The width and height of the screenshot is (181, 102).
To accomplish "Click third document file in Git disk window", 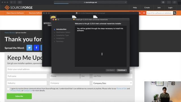I will 95,17.
